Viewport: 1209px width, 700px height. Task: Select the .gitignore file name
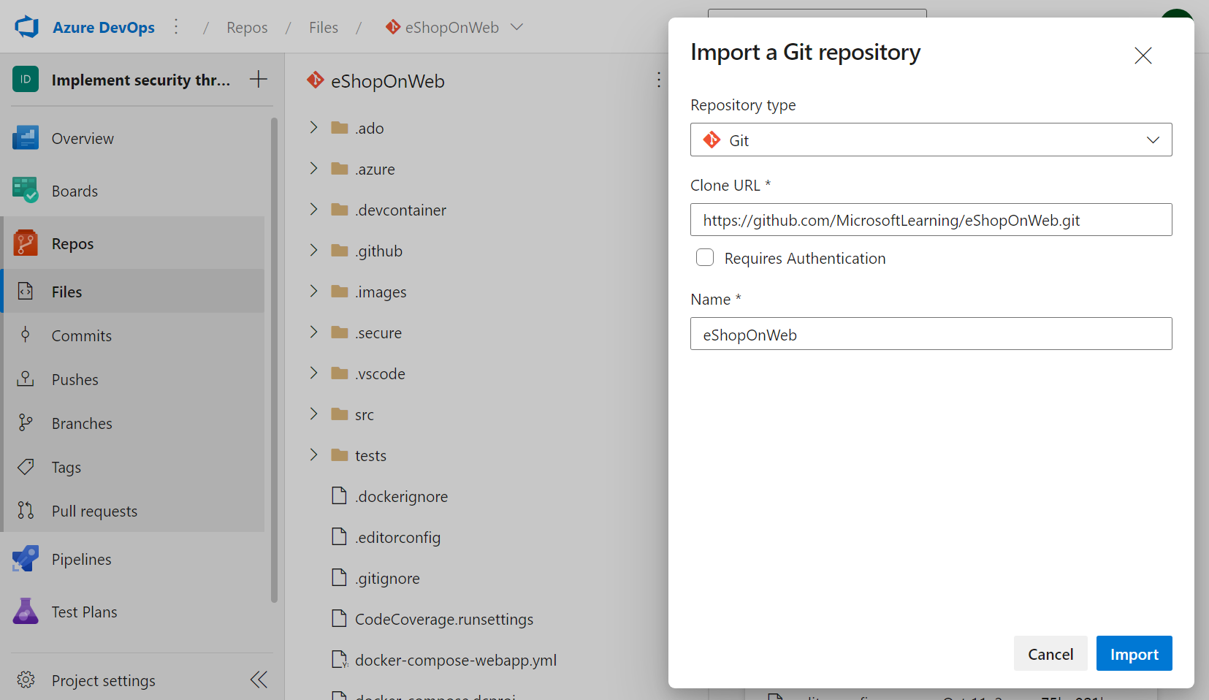pos(387,579)
